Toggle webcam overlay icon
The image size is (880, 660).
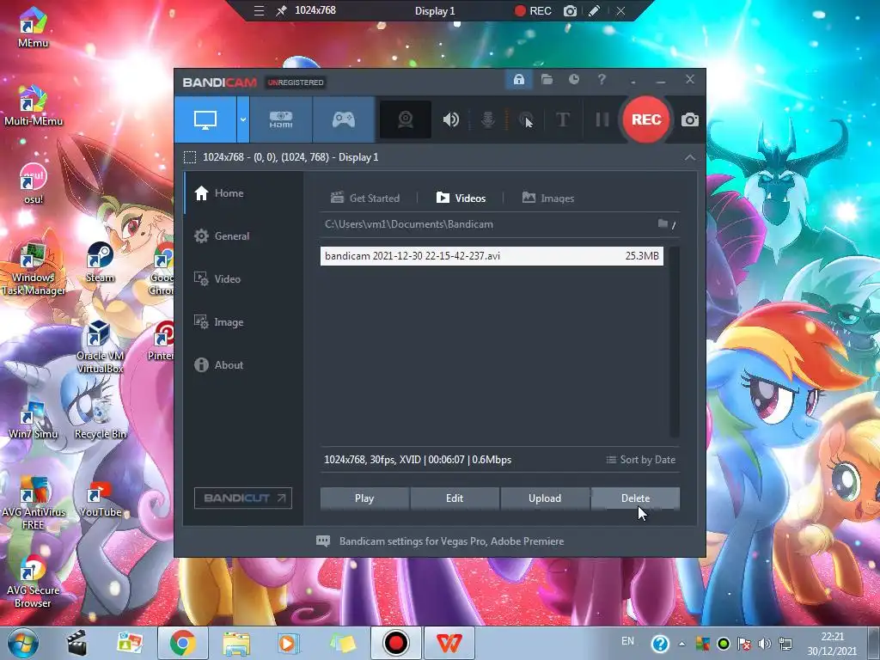pyautogui.click(x=406, y=119)
